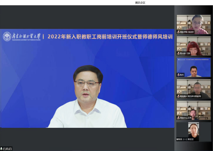
Task: Click the 2022年新入职教职工岗前培训 banner title
Action: point(110,37)
